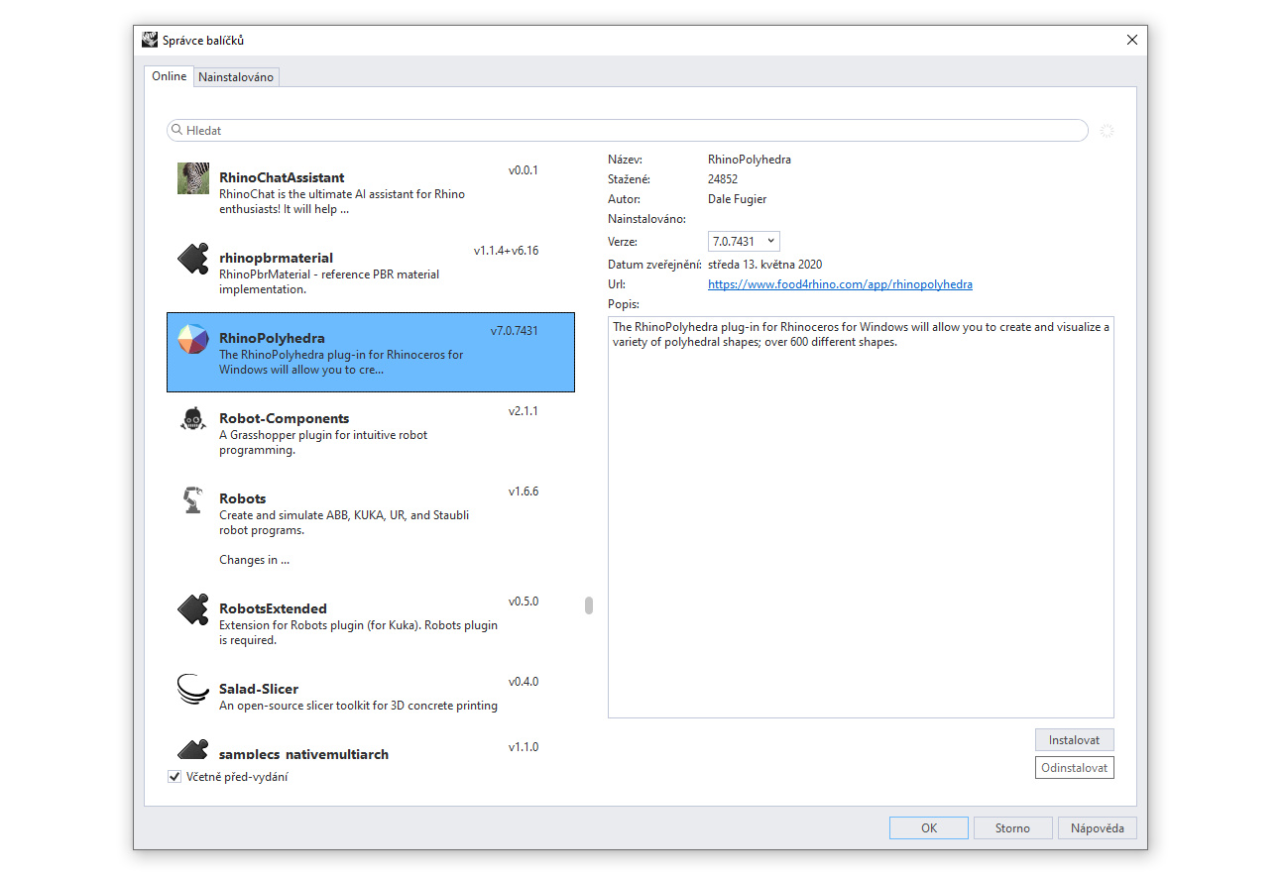The width and height of the screenshot is (1285, 877).
Task: Click version label v1.1.4+v6.16
Action: point(506,251)
